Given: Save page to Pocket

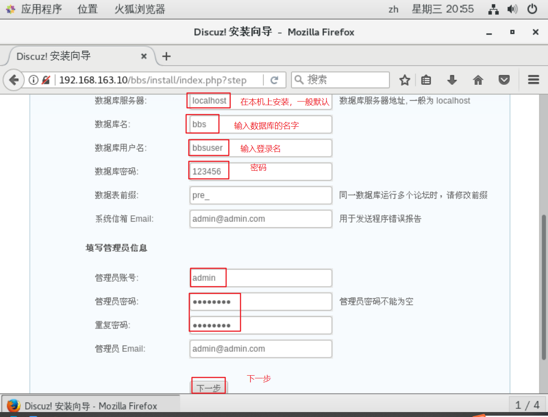Looking at the screenshot, I should coord(504,80).
